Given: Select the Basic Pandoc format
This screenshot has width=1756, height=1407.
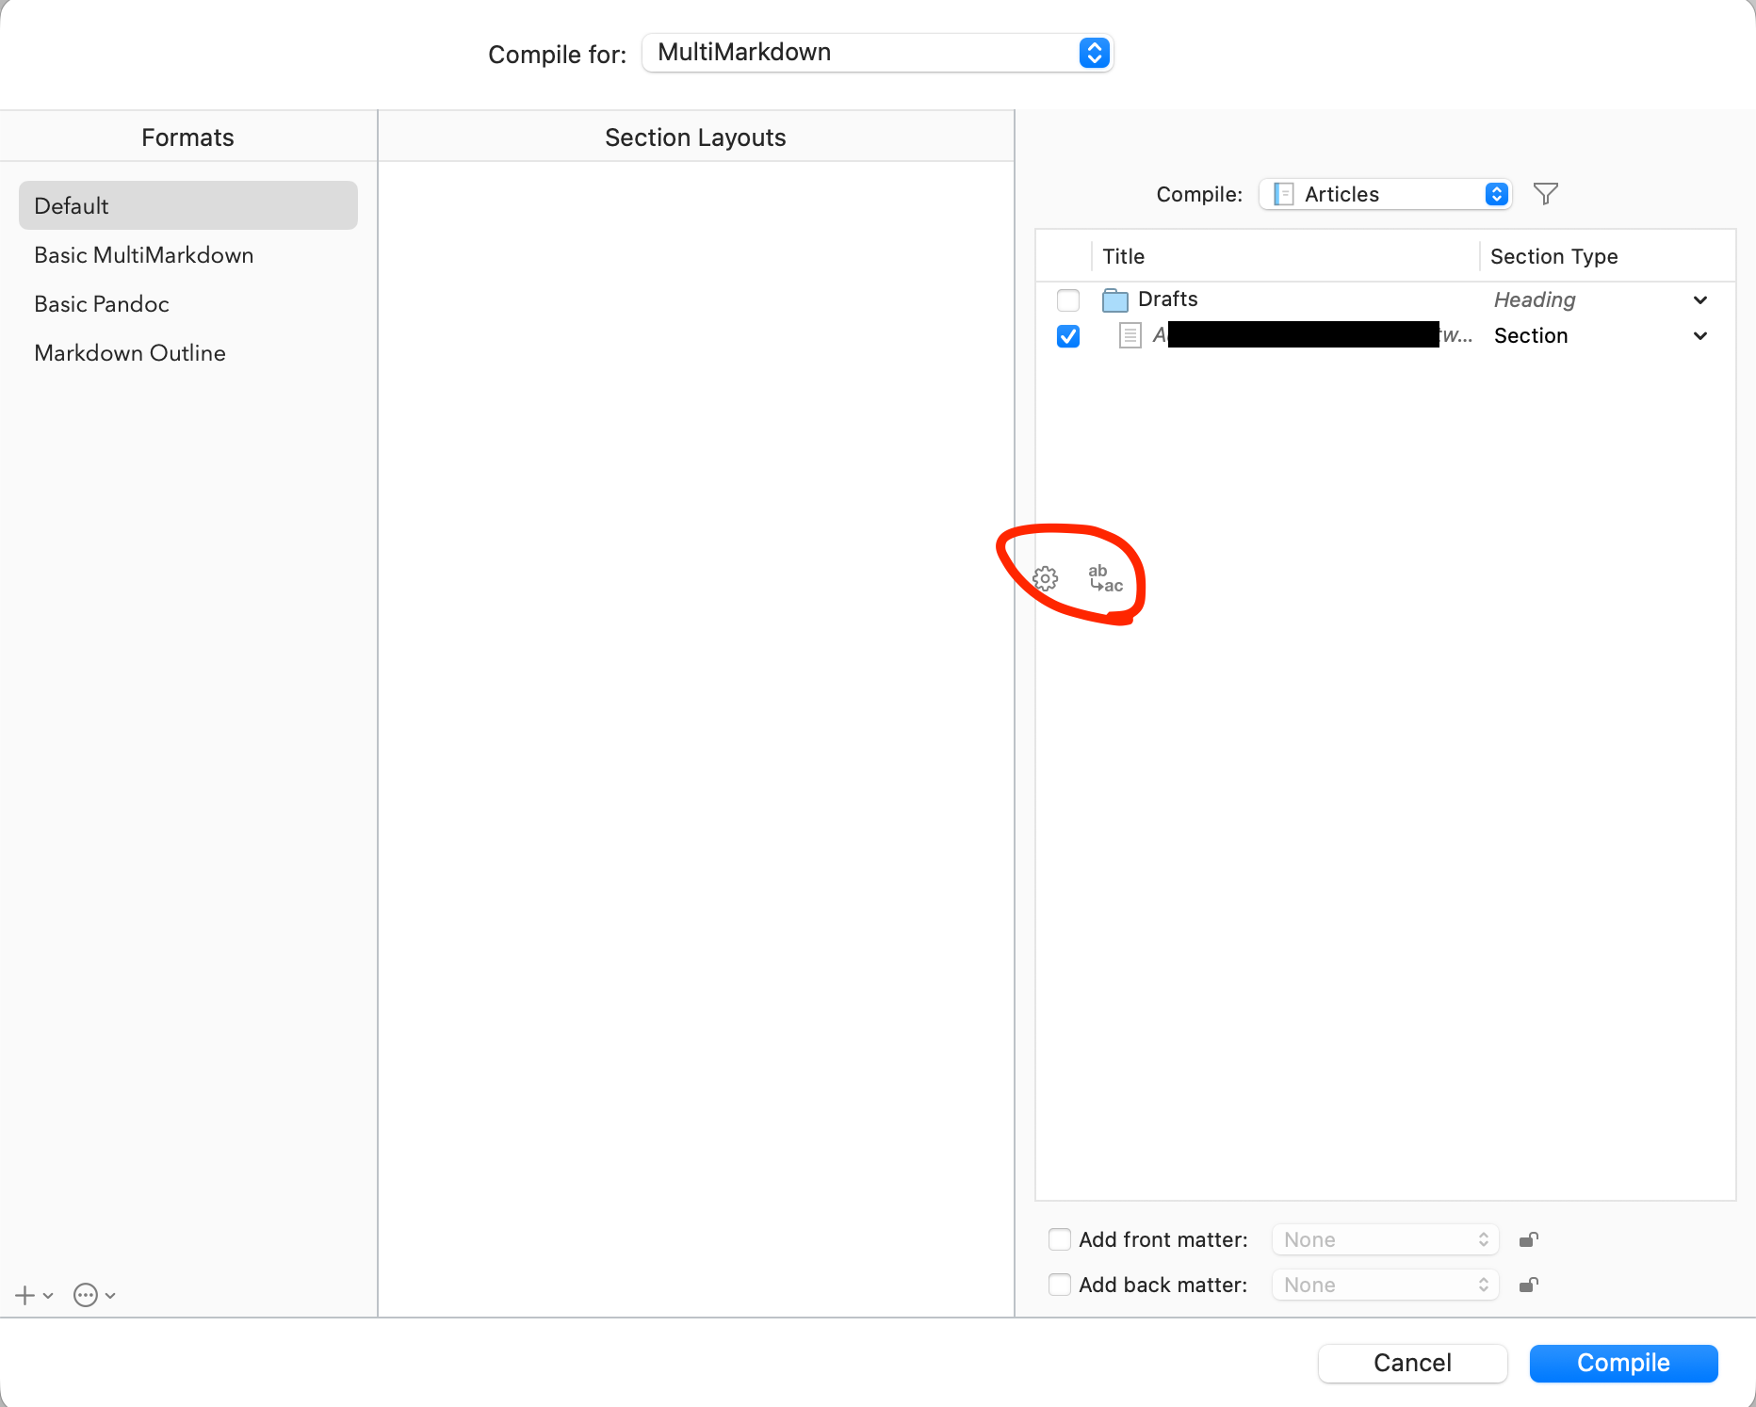Looking at the screenshot, I should (188, 304).
